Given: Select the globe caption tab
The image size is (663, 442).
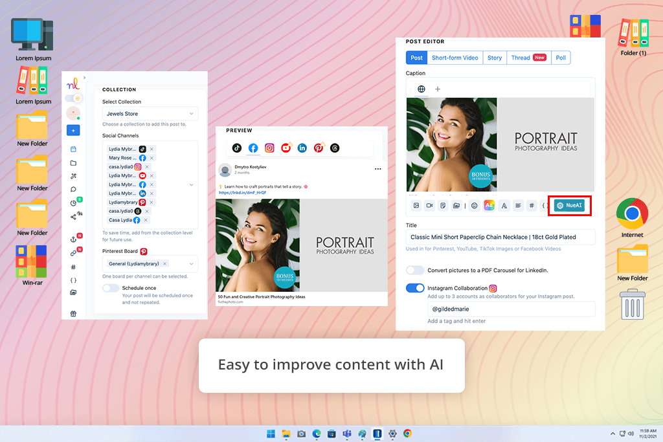Looking at the screenshot, I should click(x=421, y=89).
